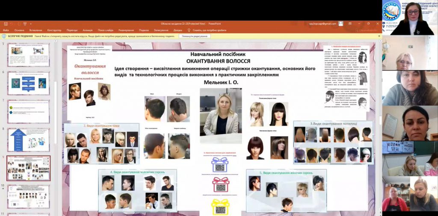Click the heading '2. Види окантування чілки'
The image size is (438, 216).
pos(102,126)
